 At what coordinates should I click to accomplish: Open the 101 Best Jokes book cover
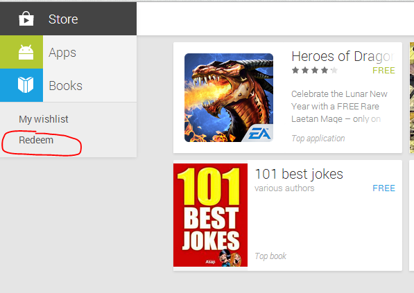[x=210, y=215]
